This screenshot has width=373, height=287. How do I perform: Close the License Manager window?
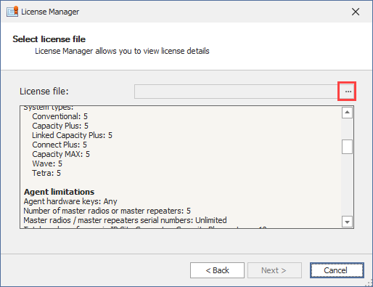pyautogui.click(x=356, y=12)
